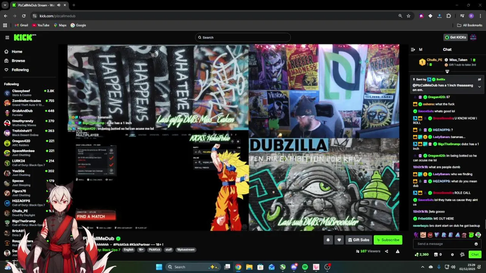Reload the page

24,16
